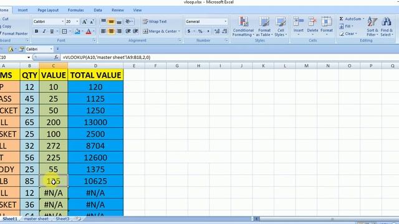Expand Merge & Center options arrow
Viewport: 399px width, 224px height.
click(179, 31)
